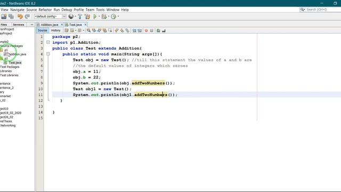Open the Debug menu
Viewport: 341px width, 192px height.
click(67, 10)
